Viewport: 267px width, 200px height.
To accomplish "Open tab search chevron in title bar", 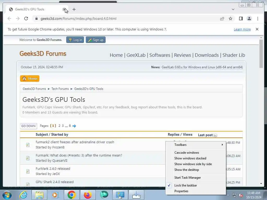I will [233, 9].
